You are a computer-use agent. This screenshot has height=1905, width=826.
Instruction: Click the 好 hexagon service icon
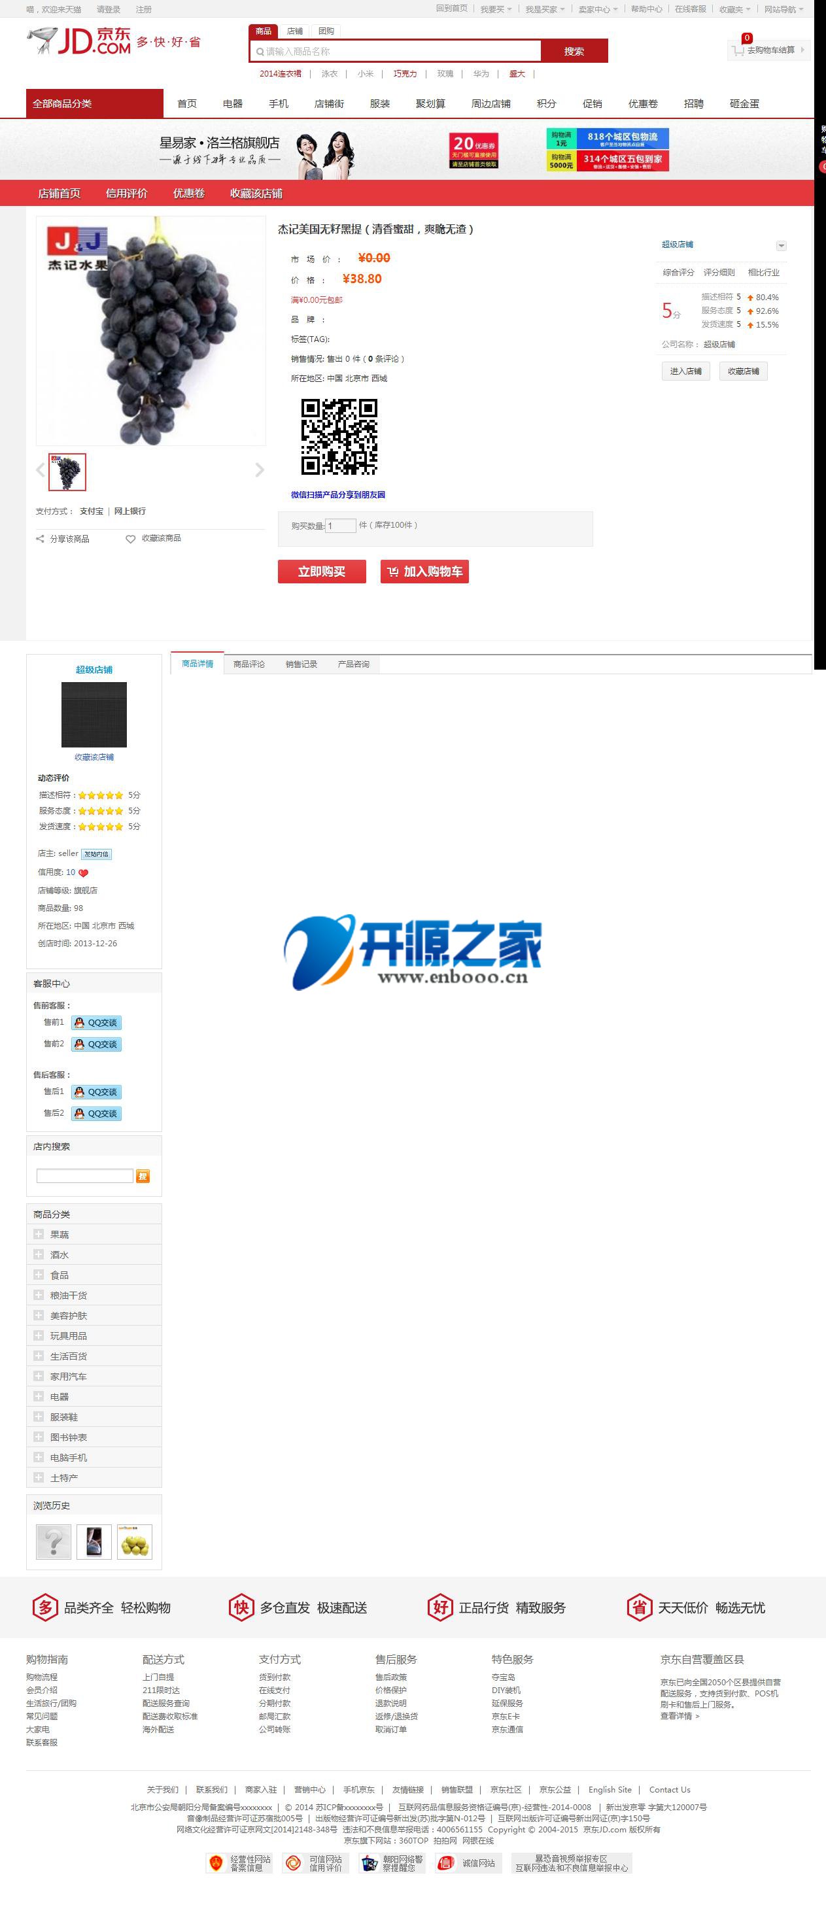tap(440, 1607)
